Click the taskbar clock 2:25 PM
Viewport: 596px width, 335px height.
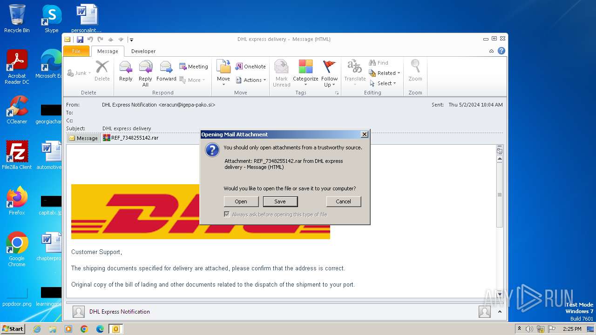[572, 329]
